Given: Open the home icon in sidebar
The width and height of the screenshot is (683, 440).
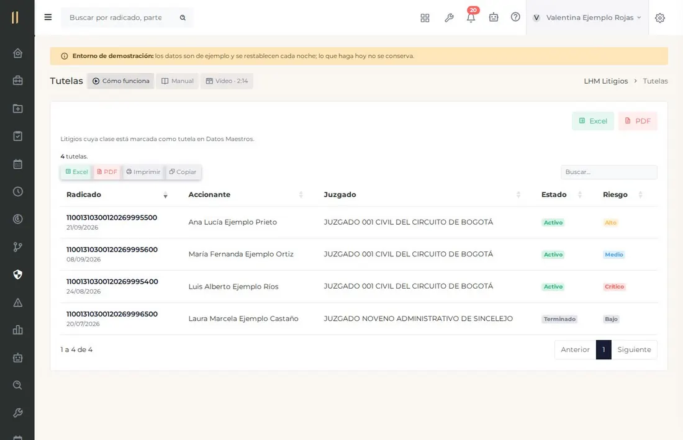Looking at the screenshot, I should point(17,53).
